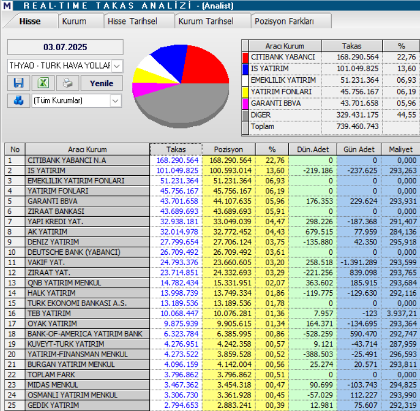Select TEB YATIRIM row
Screen dimensions: 420x411
[x=212, y=313]
